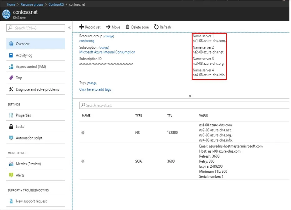The width and height of the screenshot is (291, 210).
Task: Open Microsoft Azure Internal Consumption subscription link
Action: click(107, 52)
